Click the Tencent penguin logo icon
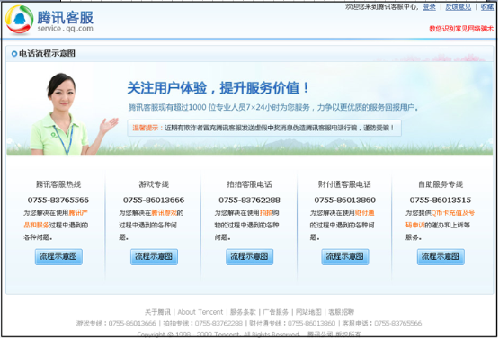This screenshot has height=339, width=499. (20, 20)
